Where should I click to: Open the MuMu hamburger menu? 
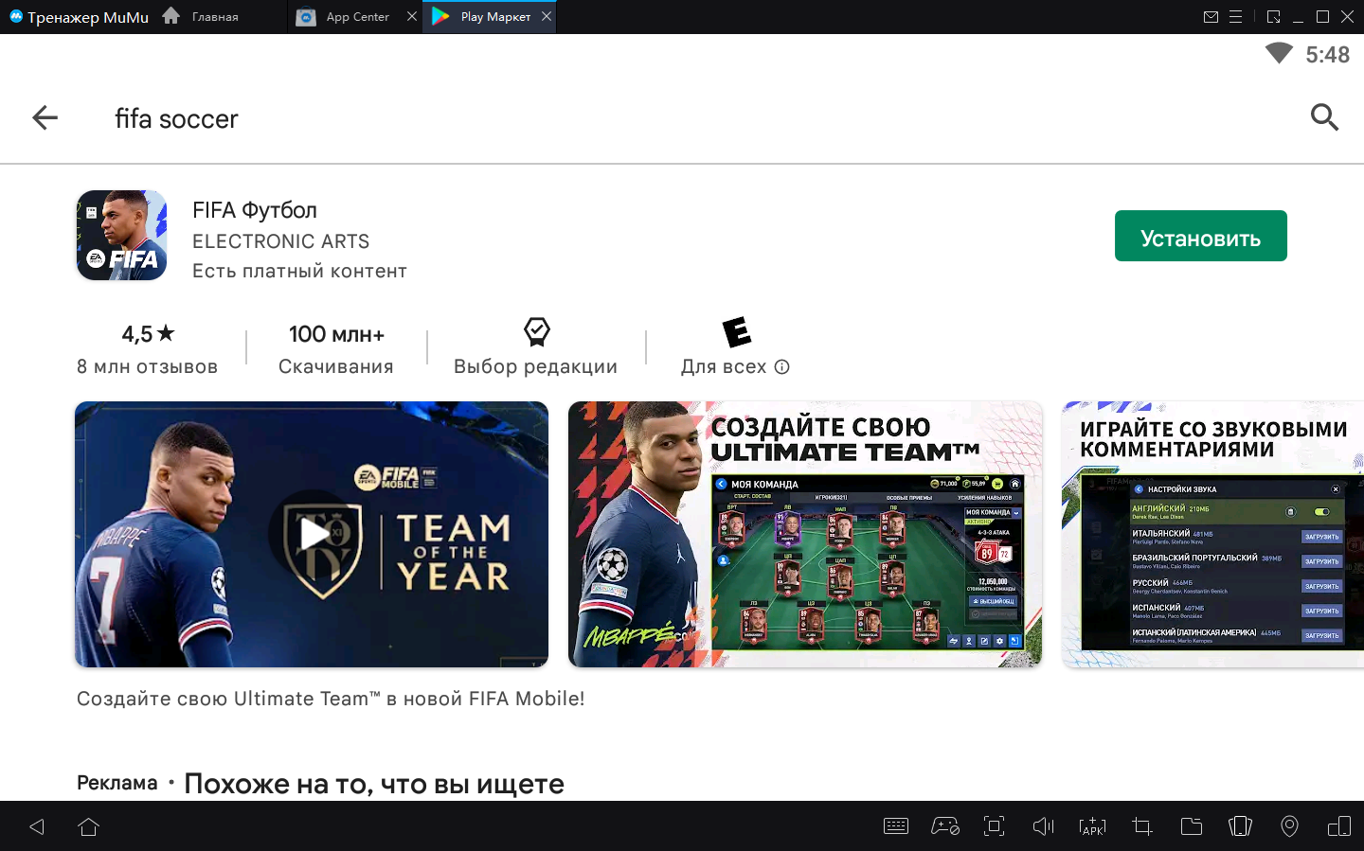(1235, 17)
